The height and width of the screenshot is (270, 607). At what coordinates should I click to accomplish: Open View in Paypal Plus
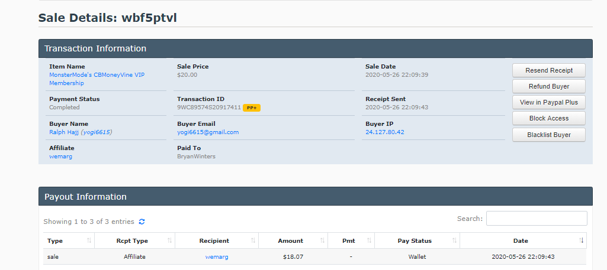pyautogui.click(x=548, y=102)
